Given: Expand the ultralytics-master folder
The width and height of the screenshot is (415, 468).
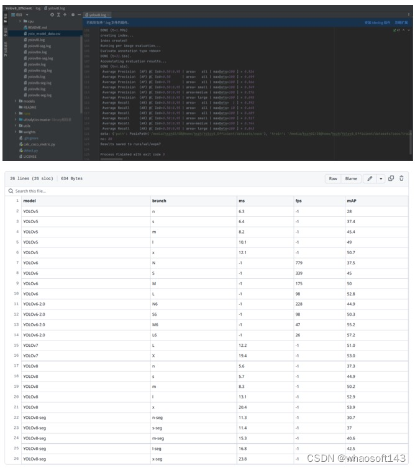Looking at the screenshot, I should click(x=16, y=119).
